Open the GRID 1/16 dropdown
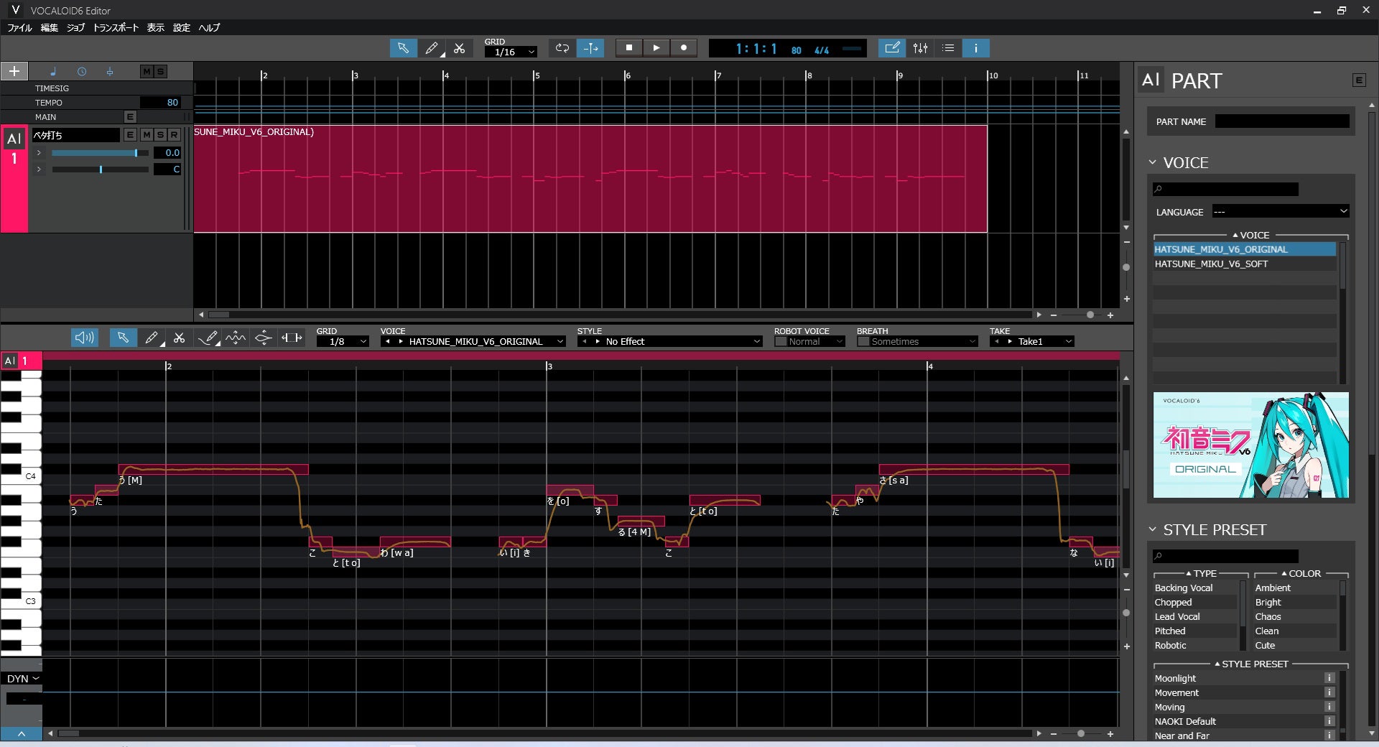This screenshot has width=1379, height=747. (x=511, y=52)
